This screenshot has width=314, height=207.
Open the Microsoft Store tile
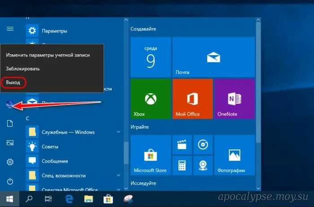coord(151,155)
